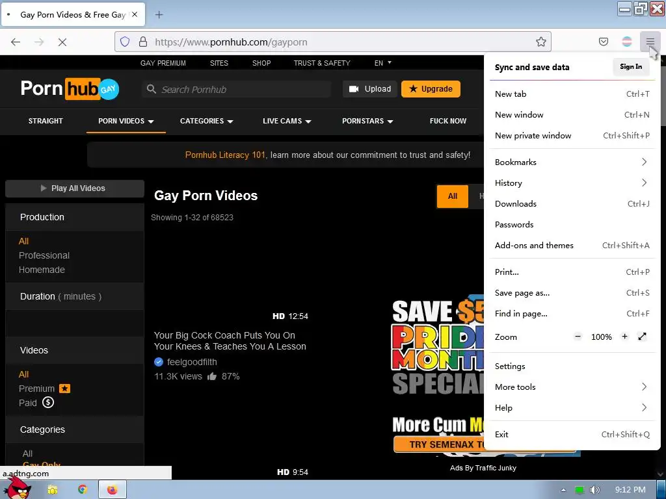The height and width of the screenshot is (499, 666).
Task: Choose Find in page... entry
Action: [572, 314]
